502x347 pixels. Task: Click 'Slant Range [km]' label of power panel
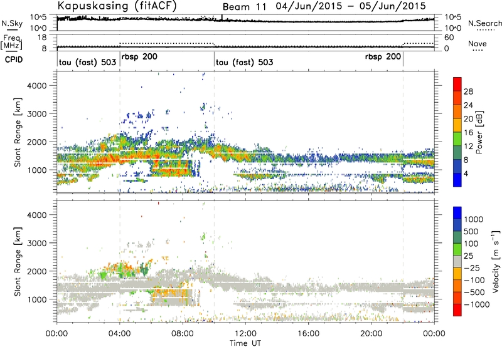pos(18,132)
